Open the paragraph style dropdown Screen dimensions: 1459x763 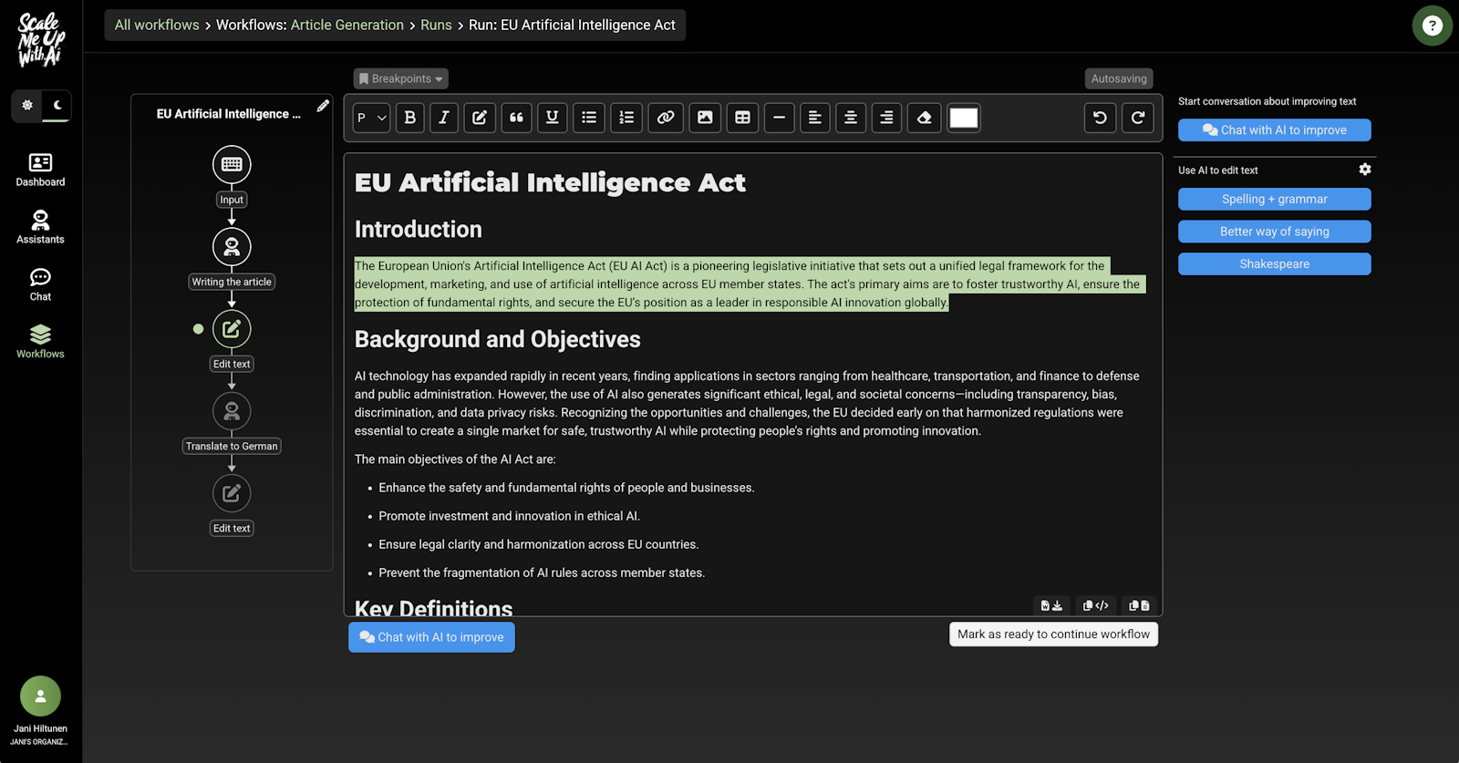point(371,118)
